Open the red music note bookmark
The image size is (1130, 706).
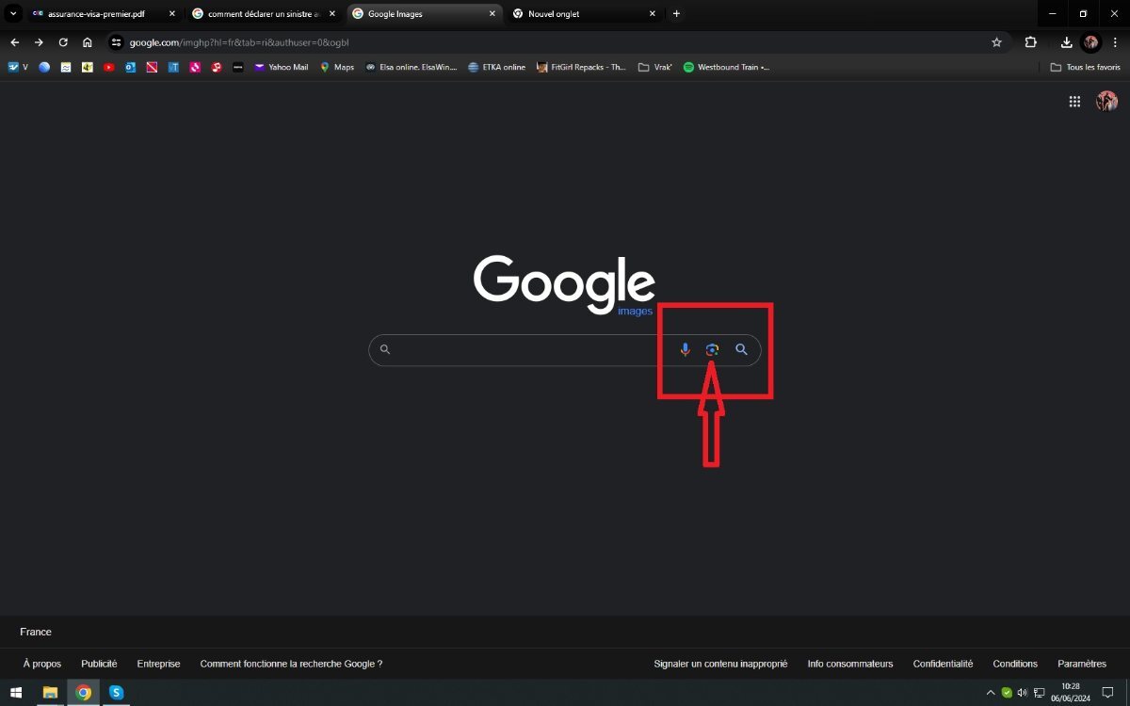216,67
